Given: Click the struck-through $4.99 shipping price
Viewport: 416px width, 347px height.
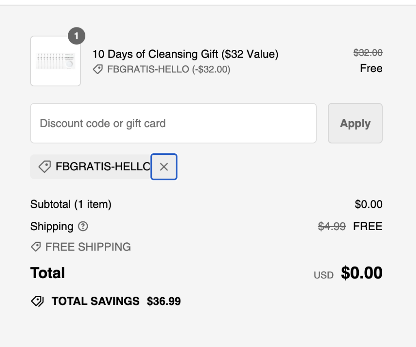Looking at the screenshot, I should tap(331, 226).
